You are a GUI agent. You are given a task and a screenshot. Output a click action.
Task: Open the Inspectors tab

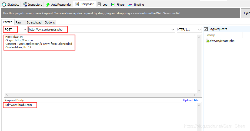pos(32,5)
